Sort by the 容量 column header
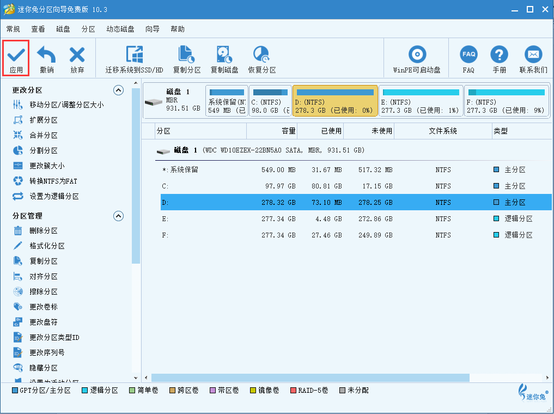Viewport: 554px width, 414px height. (x=272, y=131)
